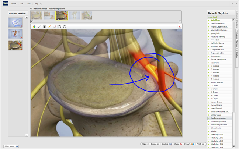This screenshot has width=239, height=149.
Task: Click the Main Menu button at bottom left
Action: (x=11, y=146)
